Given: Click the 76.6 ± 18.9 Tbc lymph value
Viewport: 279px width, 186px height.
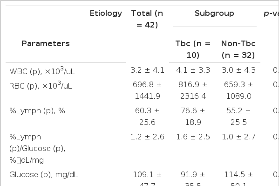Looking at the screenshot, I should pos(193,117).
